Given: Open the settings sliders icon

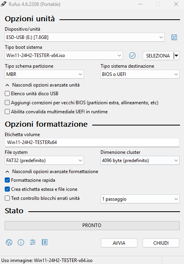Looking at the screenshot, I should click(33, 242).
